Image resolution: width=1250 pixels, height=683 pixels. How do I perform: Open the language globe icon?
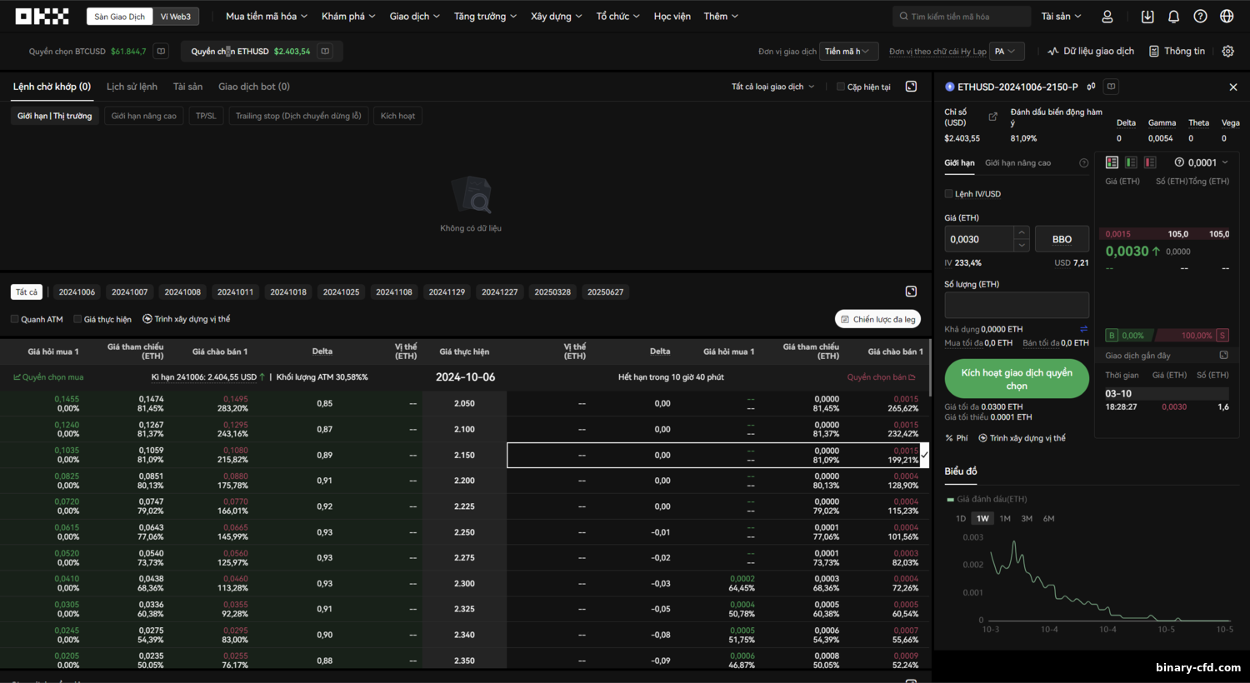[x=1227, y=17]
